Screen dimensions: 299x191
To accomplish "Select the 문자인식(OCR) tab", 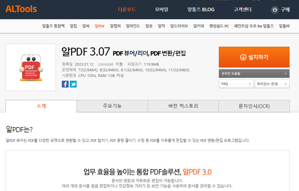I will [254, 106].
